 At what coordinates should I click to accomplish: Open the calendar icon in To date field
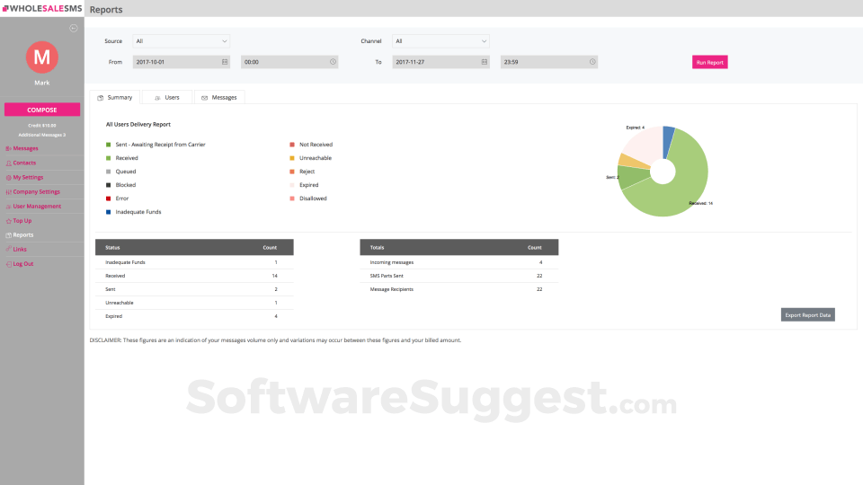tap(485, 62)
